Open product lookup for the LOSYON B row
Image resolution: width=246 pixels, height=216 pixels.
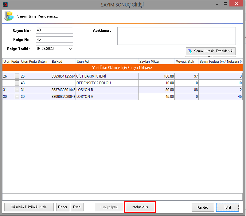[17, 90]
